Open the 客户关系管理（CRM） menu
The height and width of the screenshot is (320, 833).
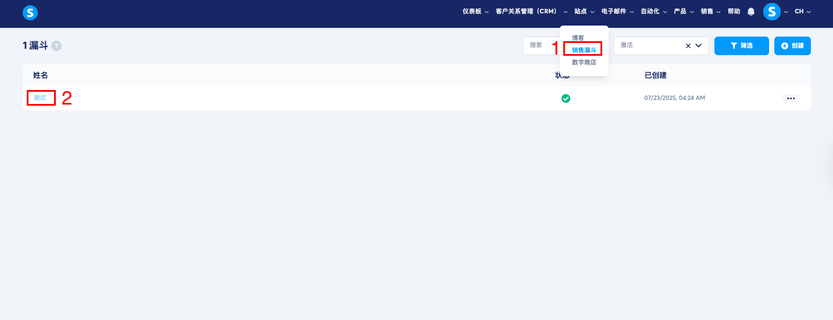(531, 12)
